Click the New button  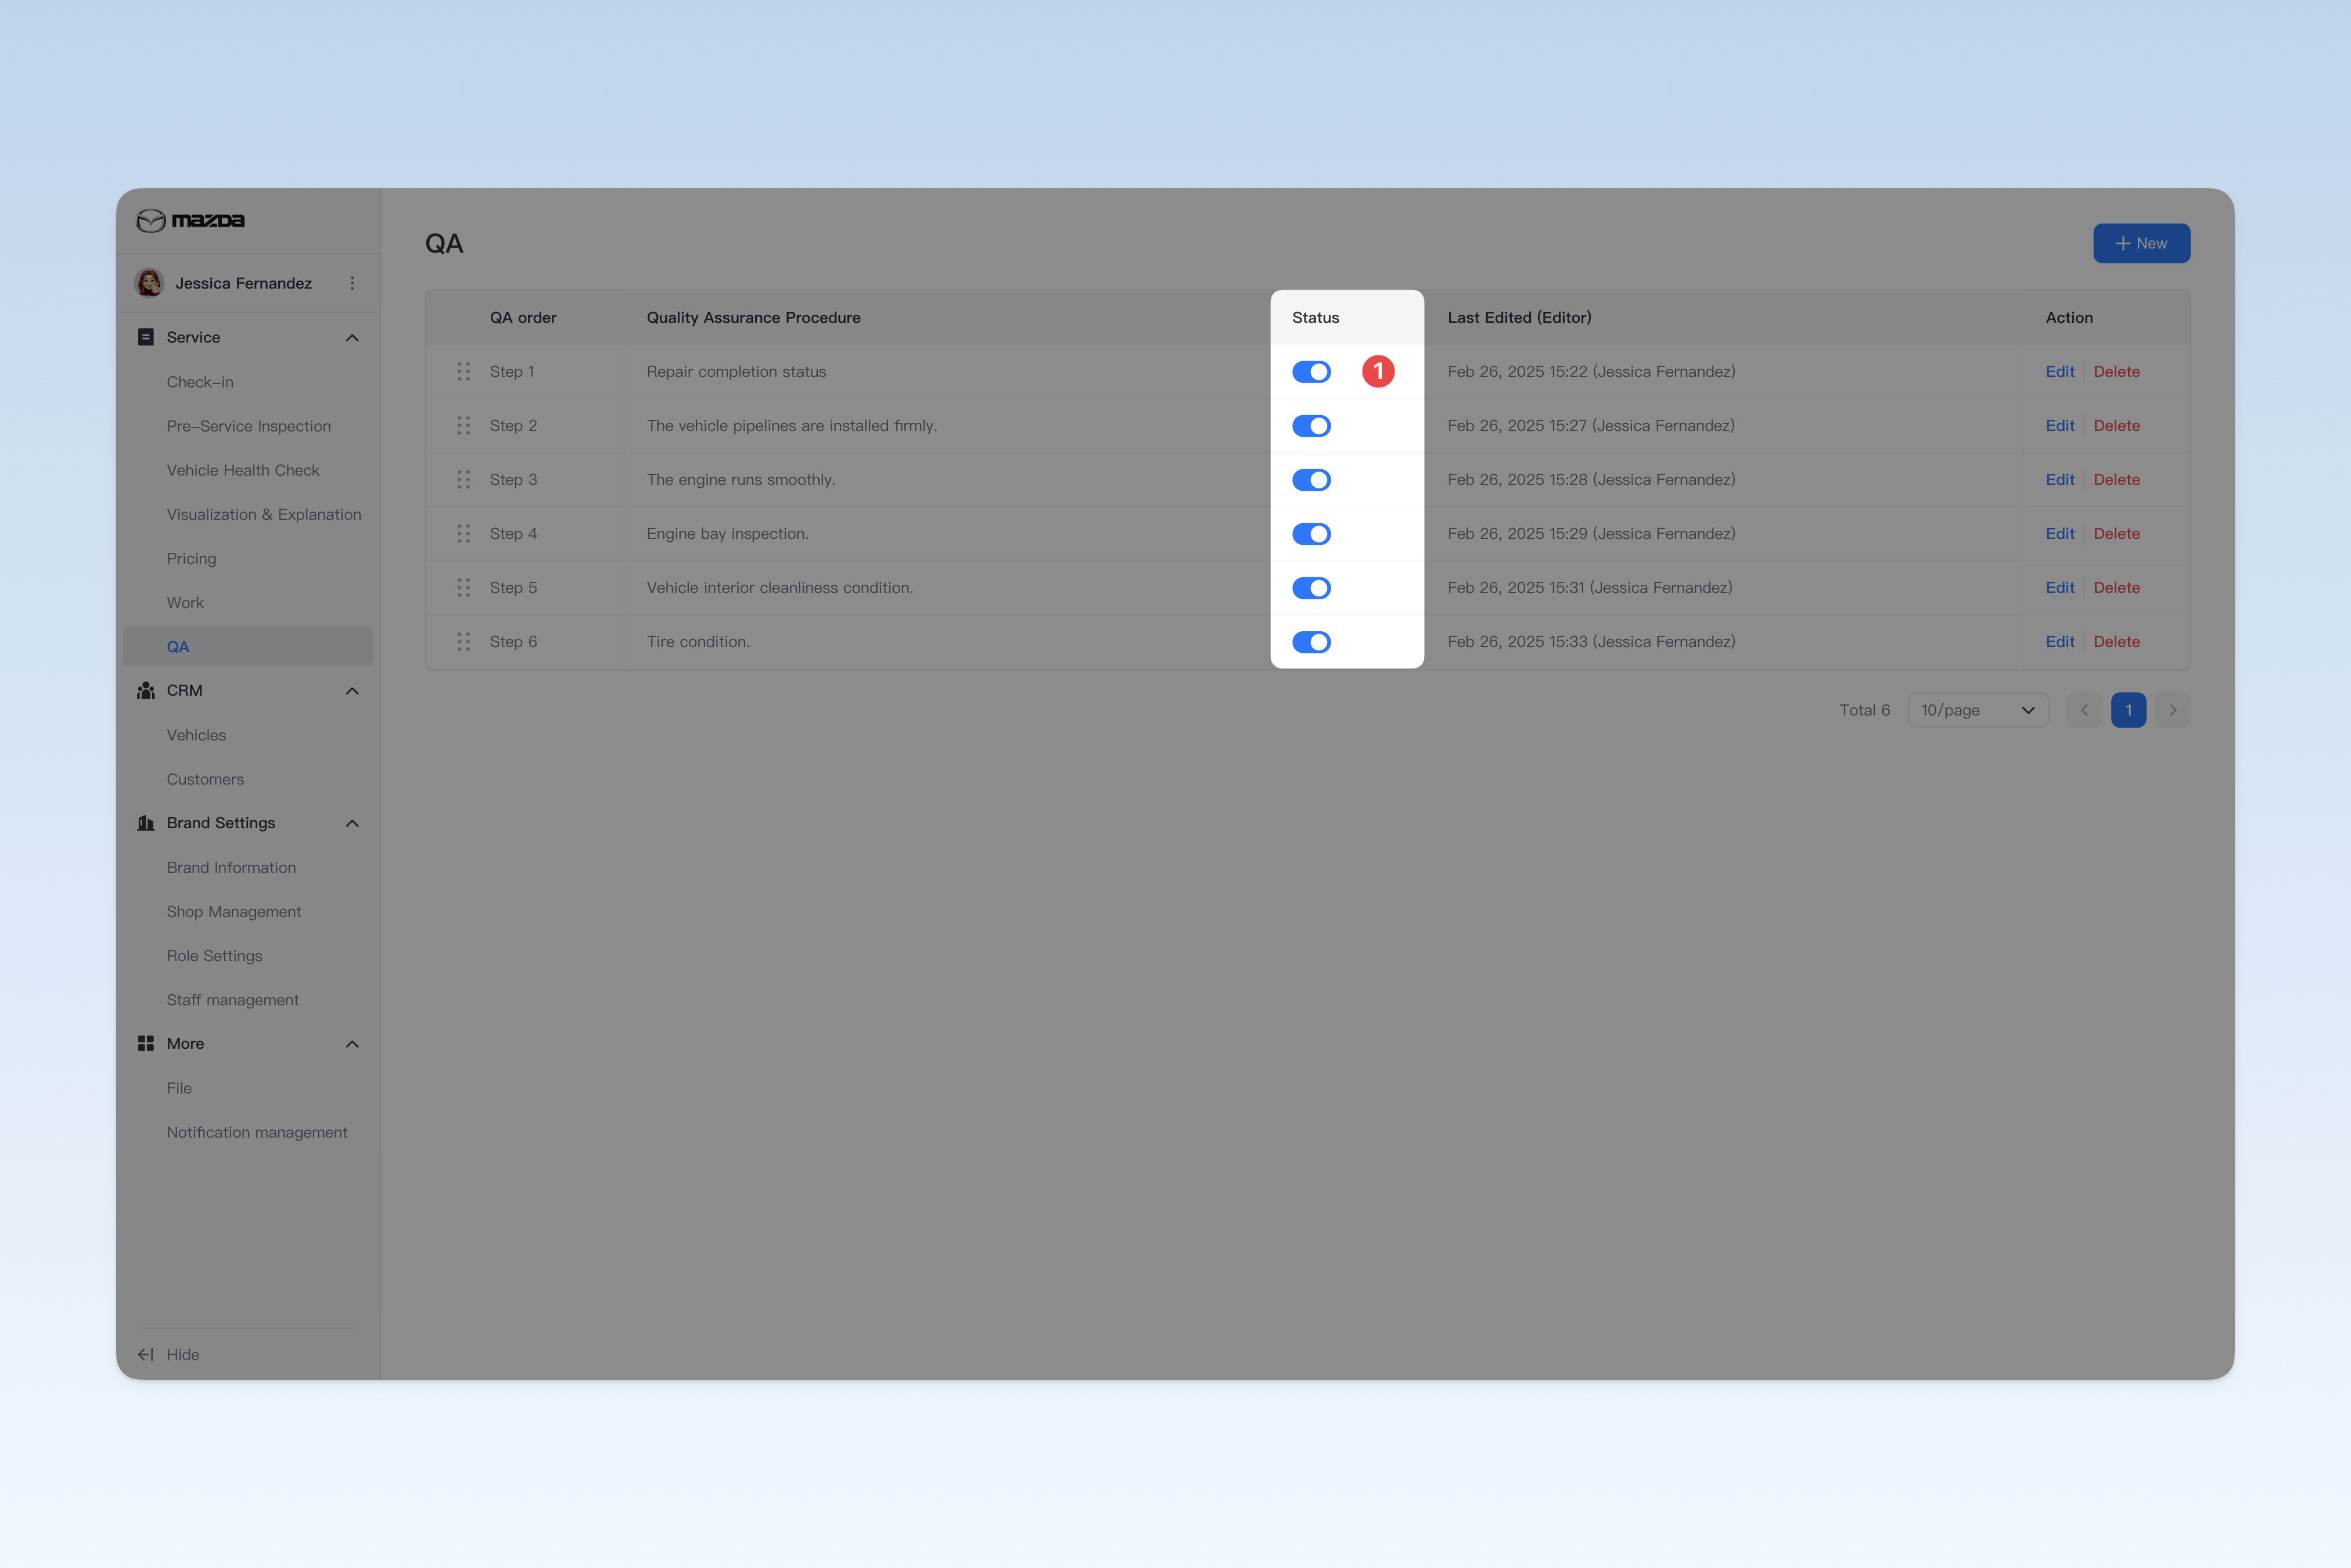click(2141, 243)
